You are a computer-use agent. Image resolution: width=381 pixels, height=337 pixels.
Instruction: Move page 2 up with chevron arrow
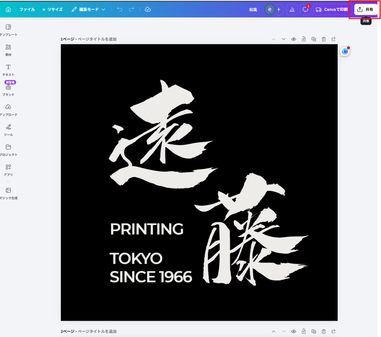tap(273, 331)
